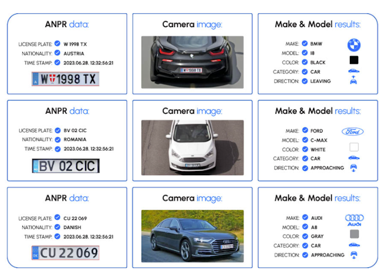Click the BLACK color value
This screenshot has width=383, height=271.
pyautogui.click(x=318, y=63)
